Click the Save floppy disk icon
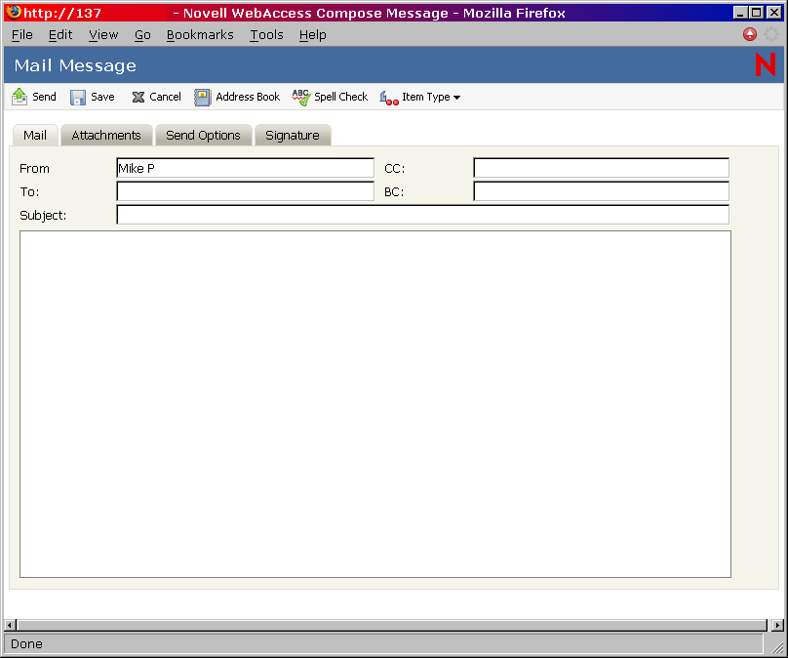The image size is (788, 658). click(x=78, y=97)
